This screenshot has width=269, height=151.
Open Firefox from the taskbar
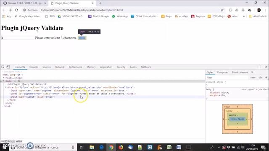[x=121, y=147]
